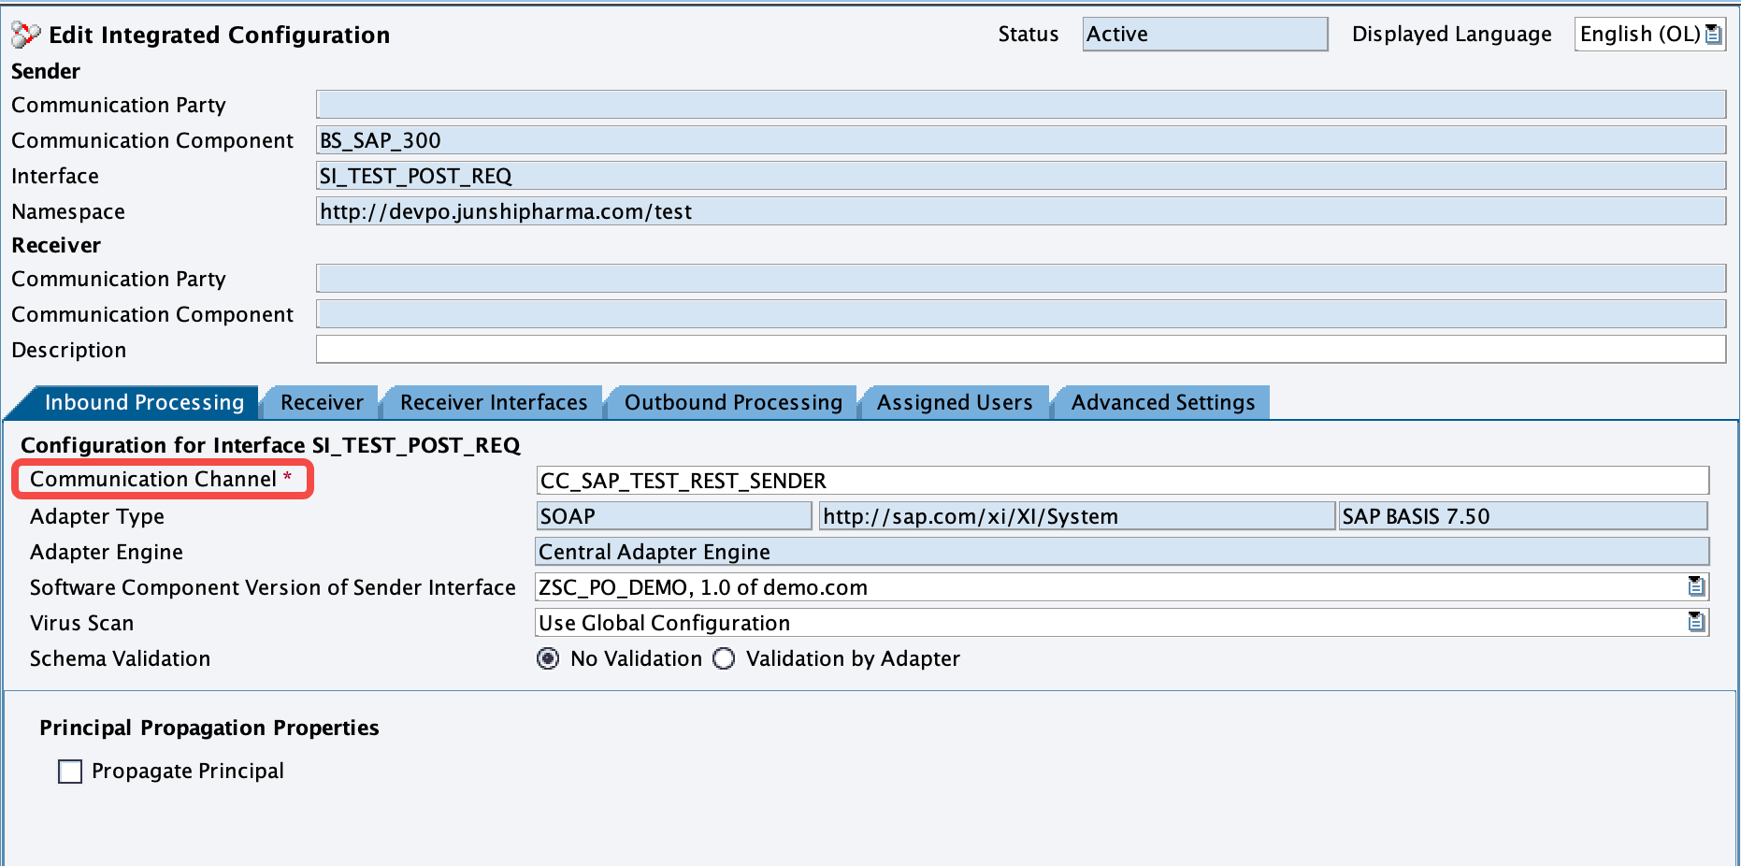The image size is (1741, 866).
Task: Open the Receiver Interfaces tab
Action: (494, 402)
